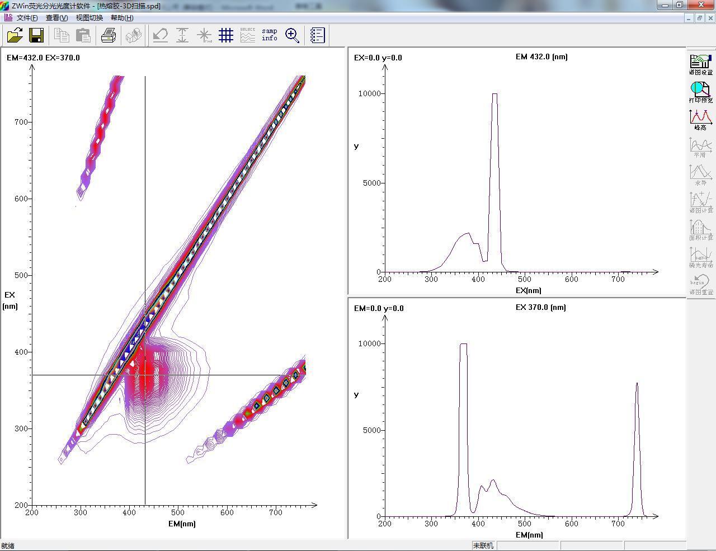716x551 pixels.
Task: Click the EM=0.0 y=0.0 readout
Action: pos(379,308)
